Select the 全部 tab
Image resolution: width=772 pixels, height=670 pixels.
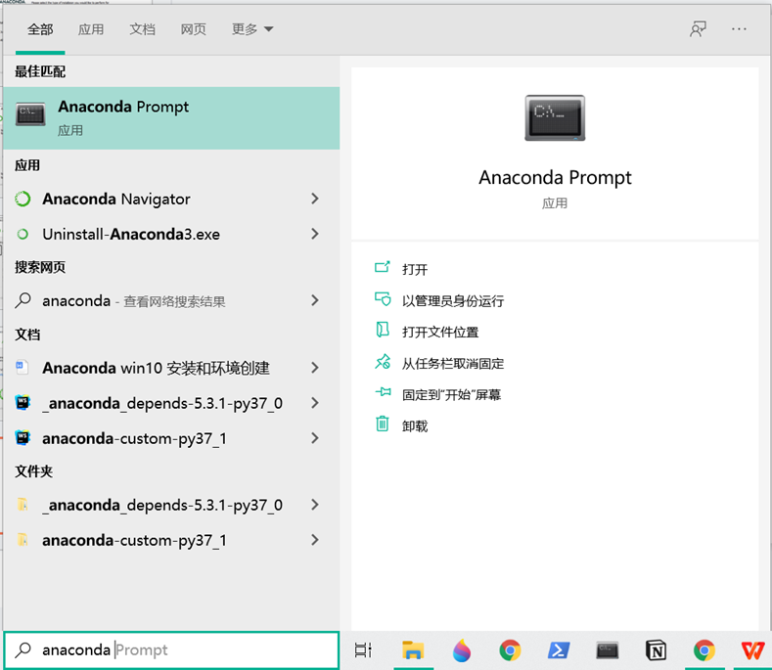pyautogui.click(x=40, y=29)
